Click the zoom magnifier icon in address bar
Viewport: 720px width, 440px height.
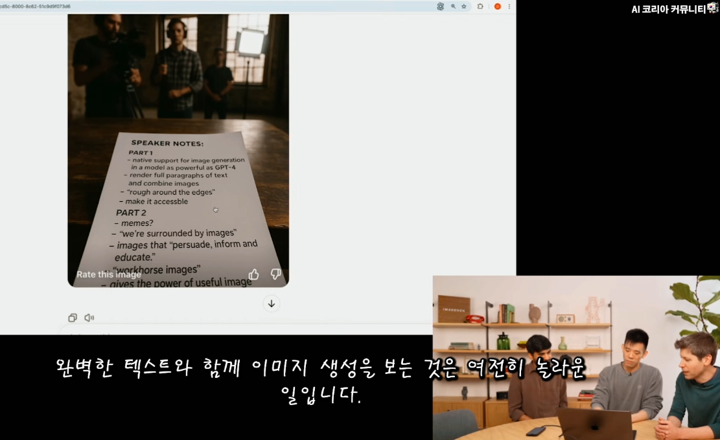tap(453, 6)
